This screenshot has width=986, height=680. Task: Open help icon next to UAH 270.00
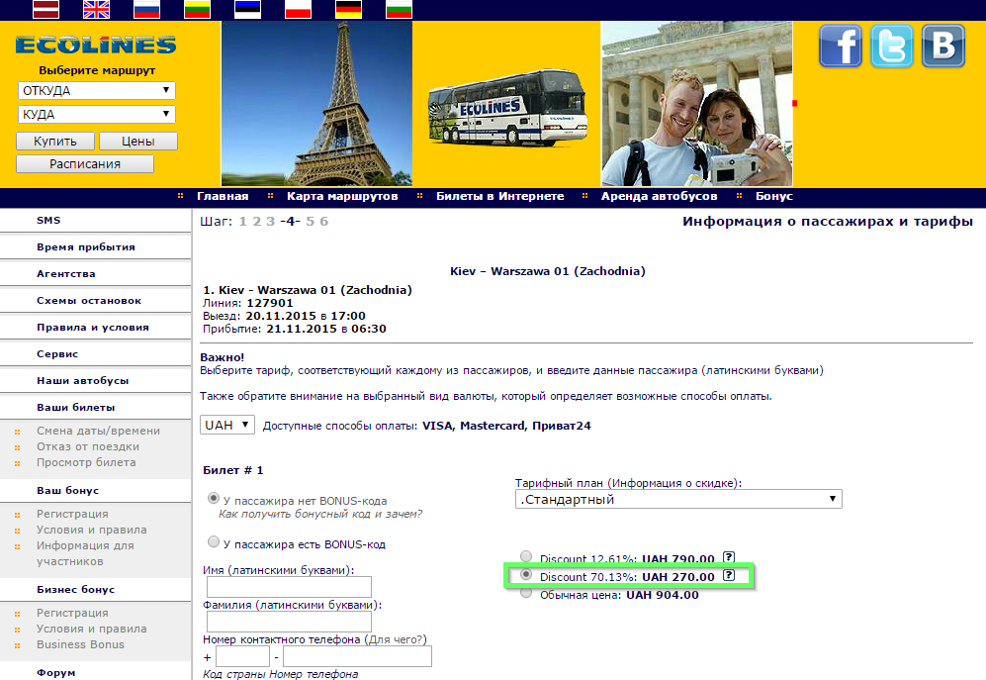(x=728, y=575)
